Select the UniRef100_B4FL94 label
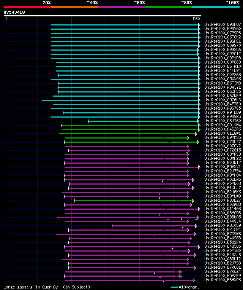Viewport: 243px width, 290px height. (x=222, y=70)
